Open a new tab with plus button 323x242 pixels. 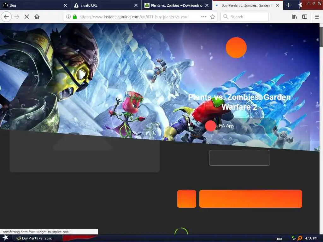pos(288,5)
